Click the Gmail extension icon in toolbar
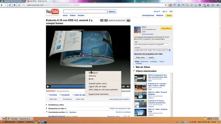 (170, 5)
